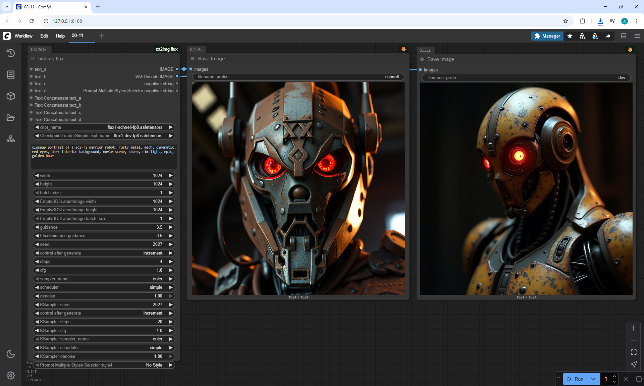This screenshot has width=644, height=386.
Task: Toggle dark theme moon icon
Action: click(11, 354)
